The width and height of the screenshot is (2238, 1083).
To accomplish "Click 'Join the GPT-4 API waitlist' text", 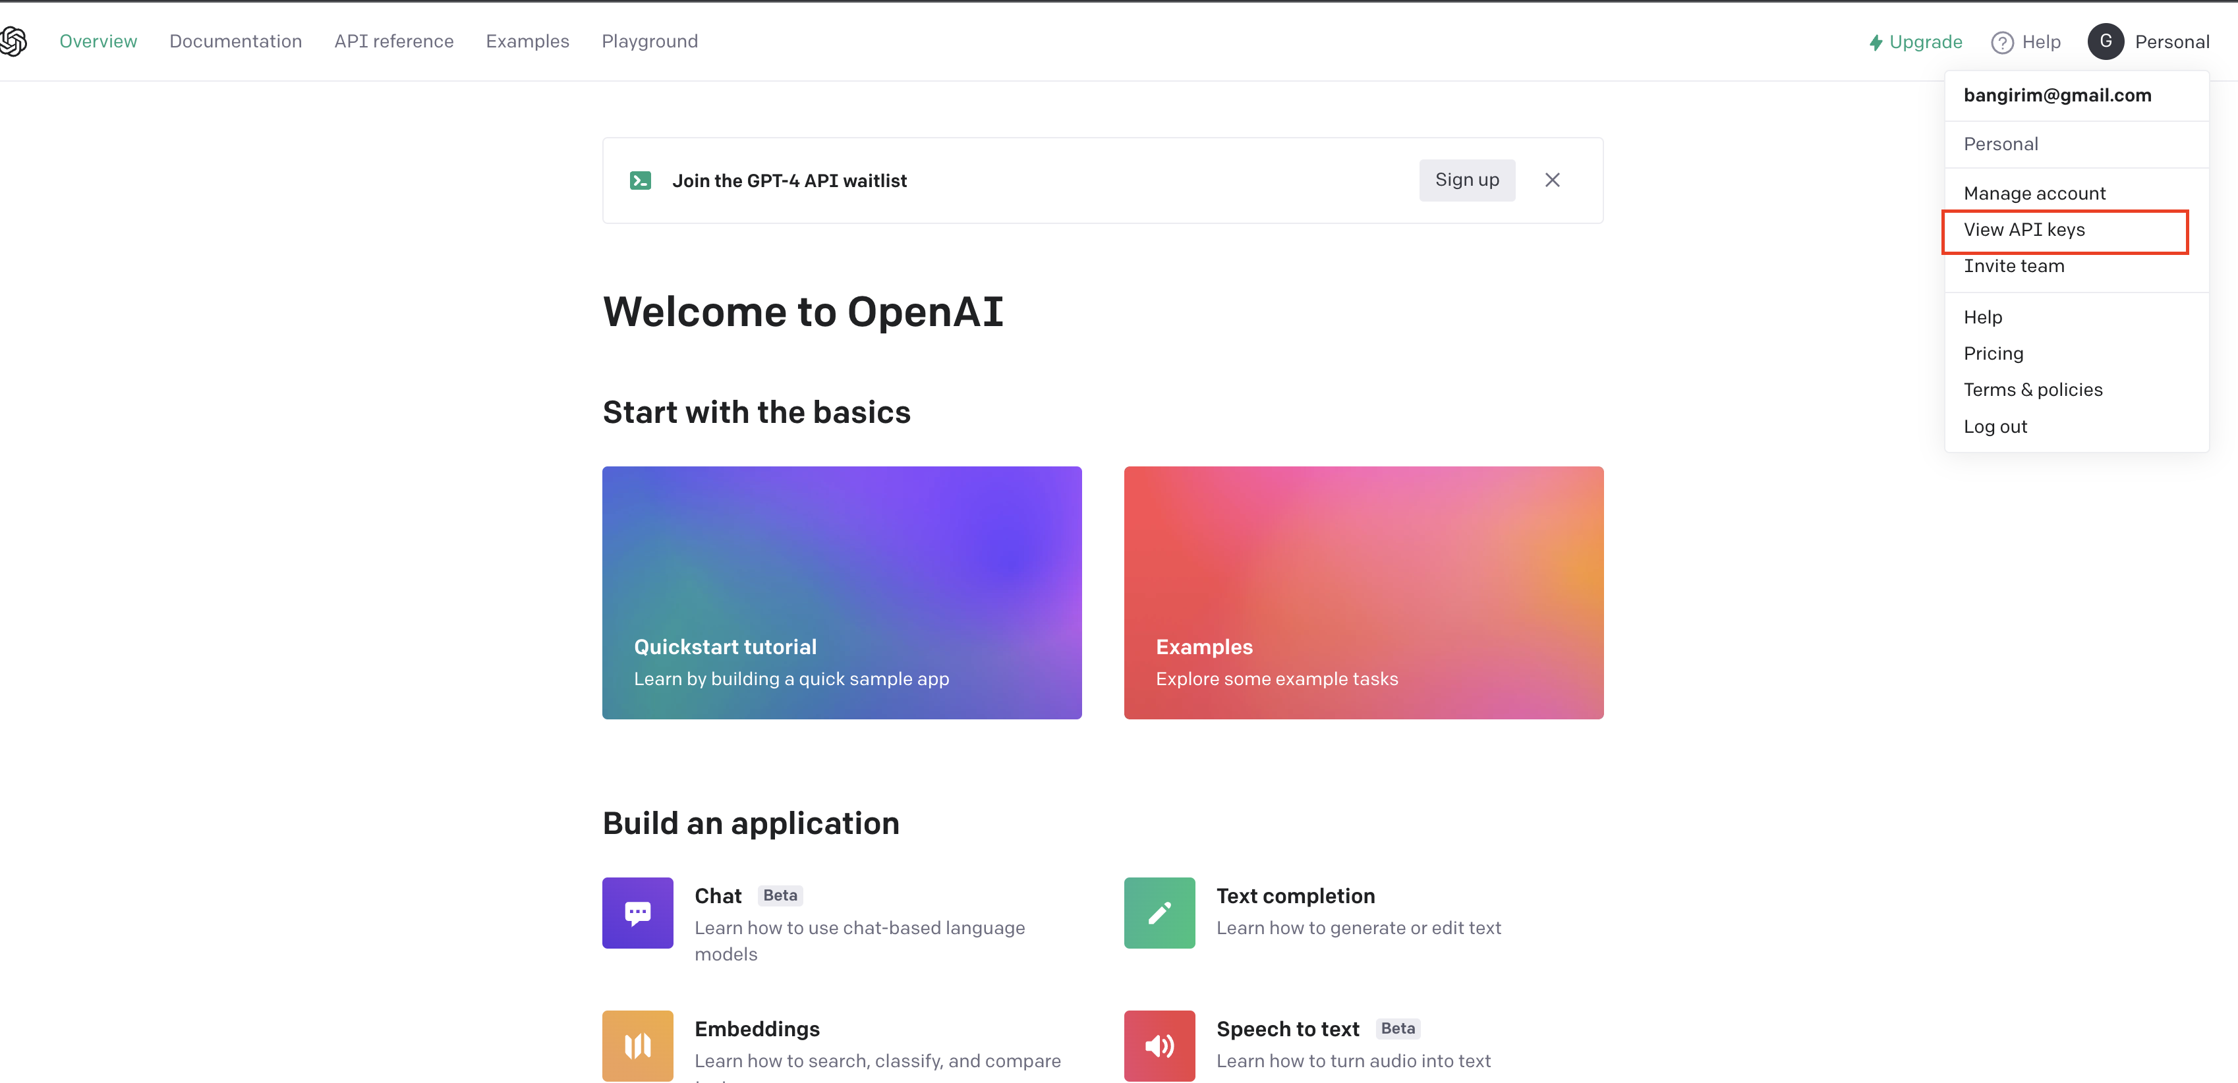I will [789, 180].
